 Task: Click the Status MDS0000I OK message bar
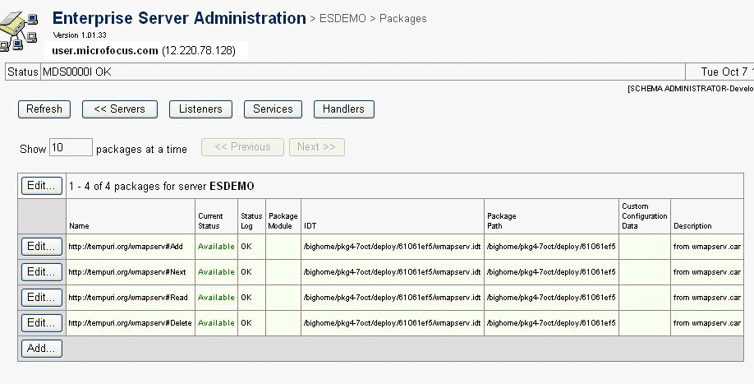pyautogui.click(x=77, y=72)
